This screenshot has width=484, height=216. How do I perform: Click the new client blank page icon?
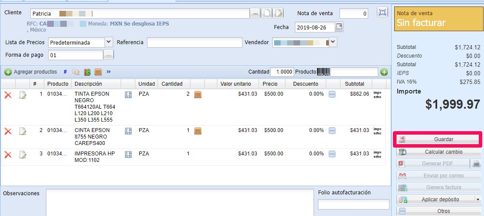coord(266,13)
